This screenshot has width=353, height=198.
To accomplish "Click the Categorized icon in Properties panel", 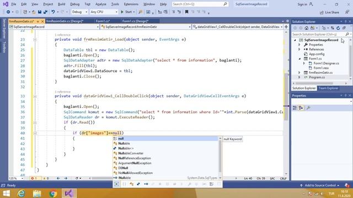I will click(295, 108).
